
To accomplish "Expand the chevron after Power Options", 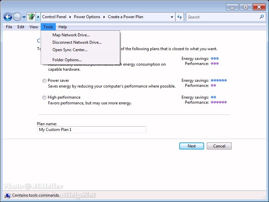I will coord(104,17).
